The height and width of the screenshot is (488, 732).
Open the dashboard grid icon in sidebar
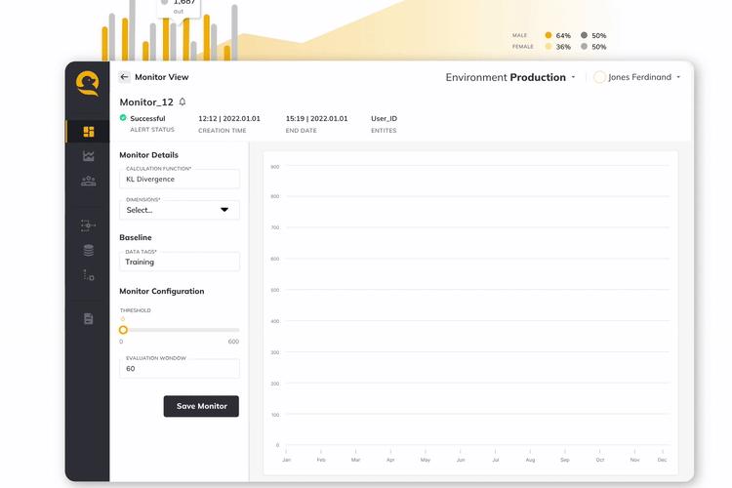point(88,132)
